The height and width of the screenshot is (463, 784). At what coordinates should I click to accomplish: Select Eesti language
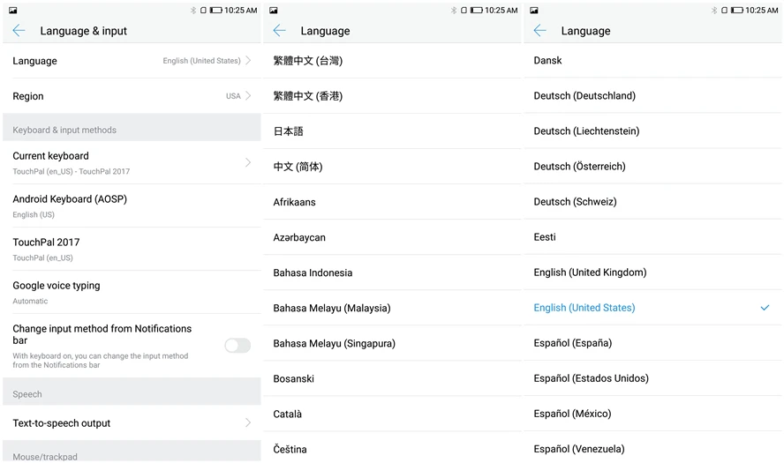click(652, 236)
